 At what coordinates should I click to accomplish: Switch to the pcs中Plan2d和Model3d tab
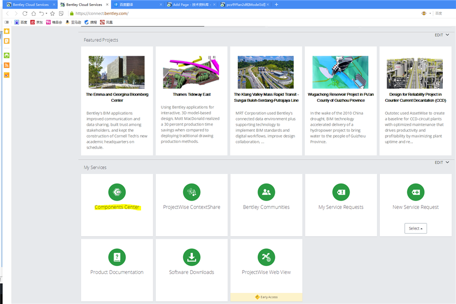(243, 5)
